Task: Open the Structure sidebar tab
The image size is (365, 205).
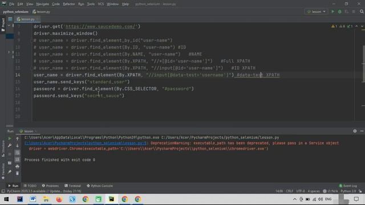Action: (x=3, y=149)
